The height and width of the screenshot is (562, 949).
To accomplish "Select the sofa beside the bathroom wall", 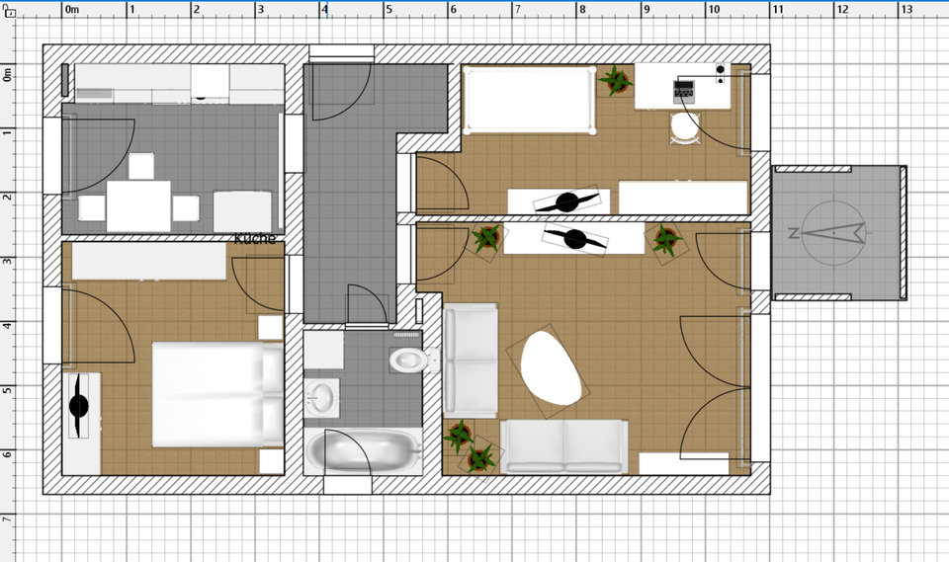I will pyautogui.click(x=470, y=359).
